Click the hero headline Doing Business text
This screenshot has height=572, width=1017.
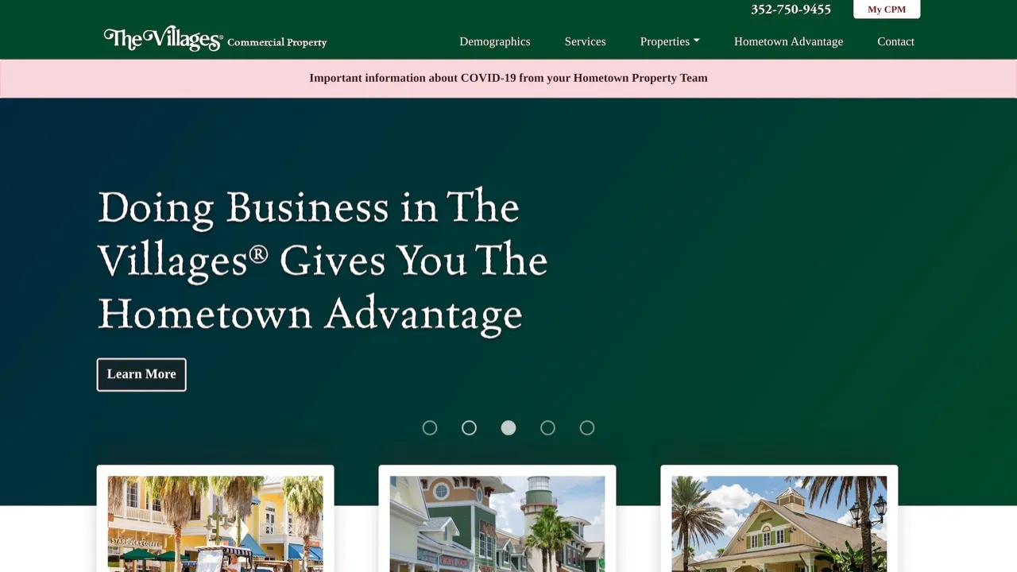tap(323, 260)
